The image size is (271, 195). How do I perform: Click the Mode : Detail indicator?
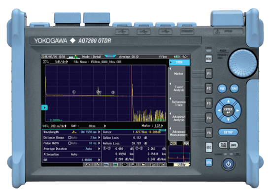click(91, 57)
